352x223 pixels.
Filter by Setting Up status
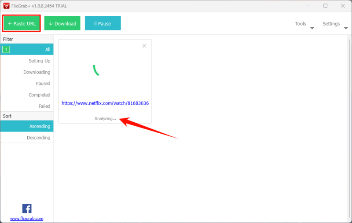point(39,61)
